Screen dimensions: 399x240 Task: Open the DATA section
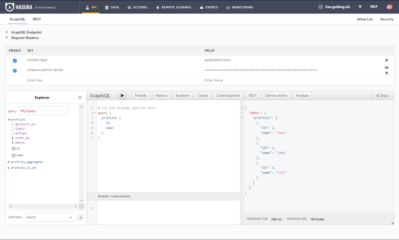pyautogui.click(x=112, y=7)
